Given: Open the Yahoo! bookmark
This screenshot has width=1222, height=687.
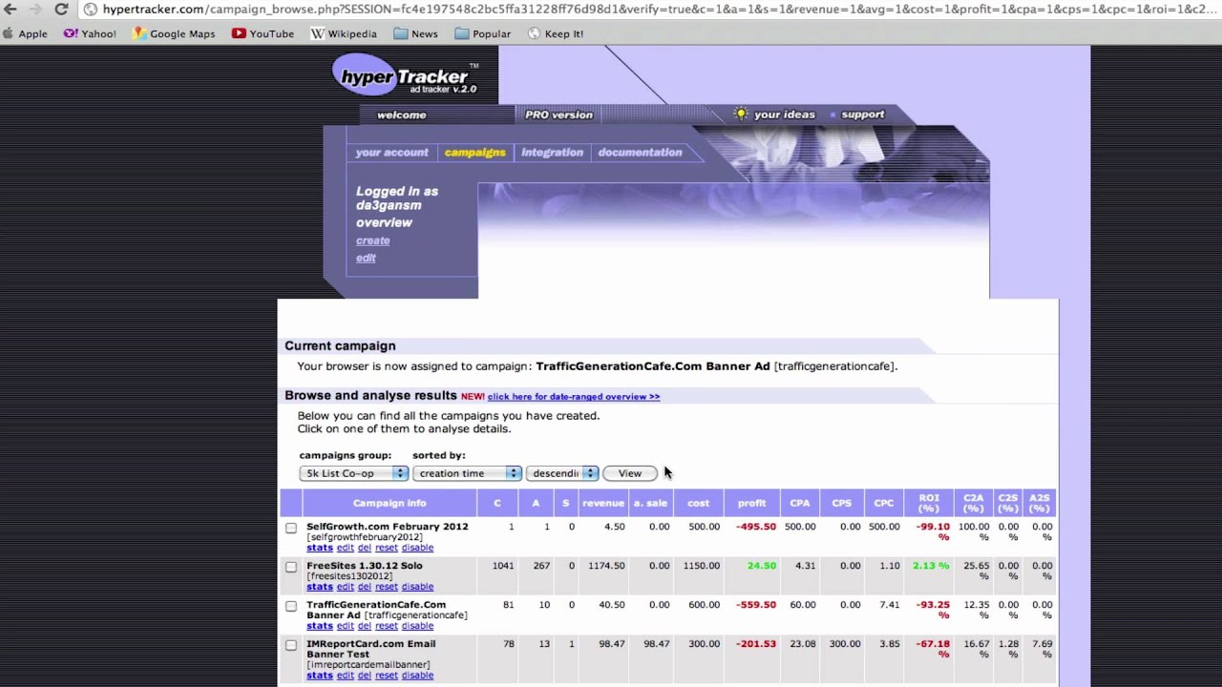Looking at the screenshot, I should click(x=90, y=33).
